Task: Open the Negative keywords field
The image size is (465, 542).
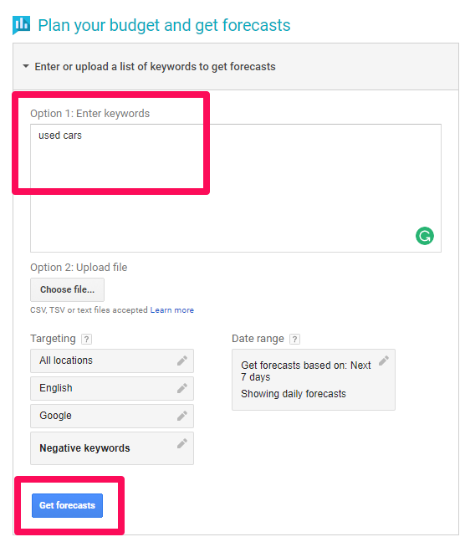Action: [112, 448]
